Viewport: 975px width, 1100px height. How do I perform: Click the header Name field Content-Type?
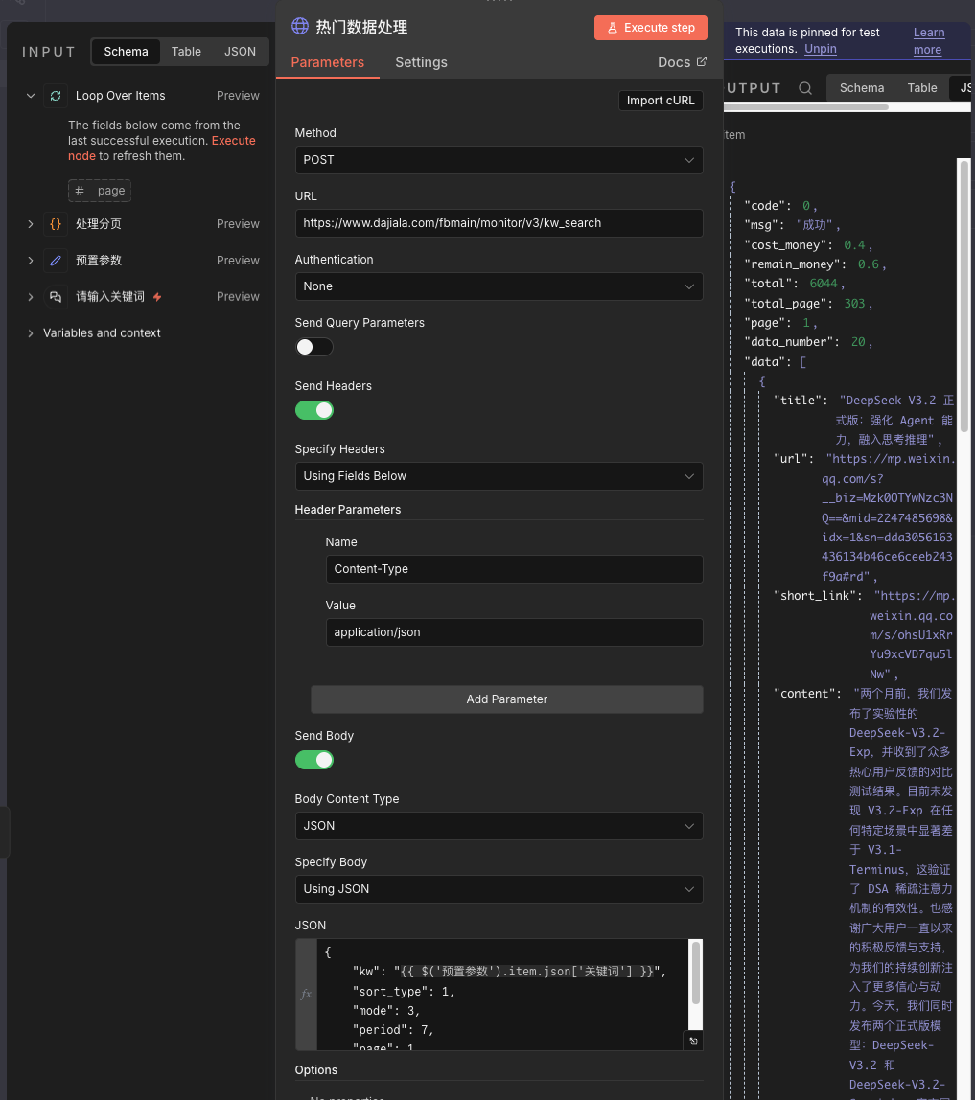tap(514, 569)
